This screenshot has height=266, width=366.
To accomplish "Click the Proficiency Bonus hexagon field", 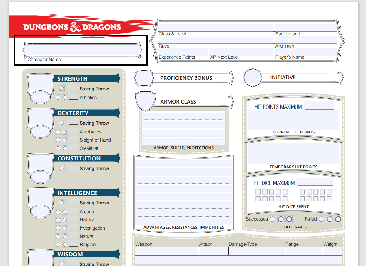I will 144,78.
